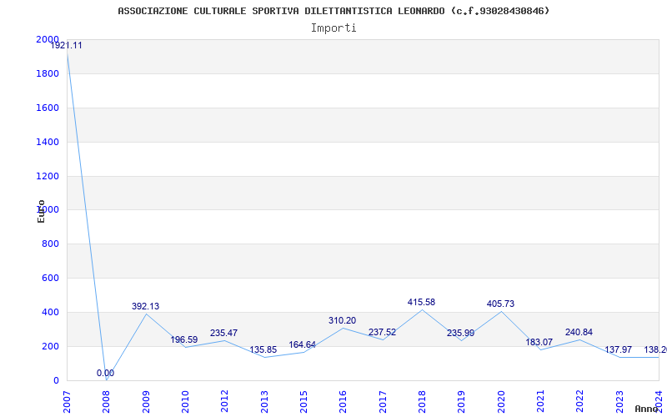This screenshot has width=667, height=417.
Task: Click the 135.85 data label
Action: click(x=263, y=350)
